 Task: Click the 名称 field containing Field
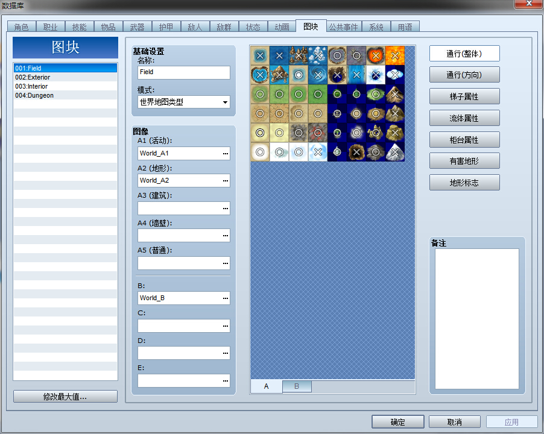[184, 72]
